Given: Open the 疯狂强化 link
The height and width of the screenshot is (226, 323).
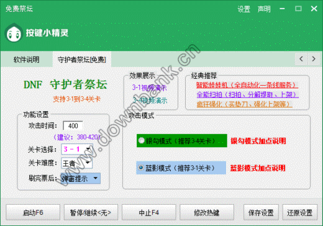Looking at the screenshot, I should pyautogui.click(x=244, y=104).
